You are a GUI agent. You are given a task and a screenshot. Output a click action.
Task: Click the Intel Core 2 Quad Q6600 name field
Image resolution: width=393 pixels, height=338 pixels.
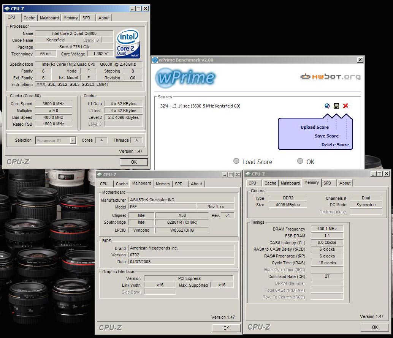(x=74, y=33)
